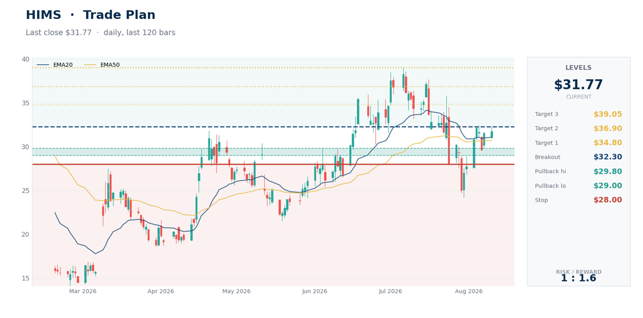643x318 pixels.
Task: Click the 1 : 1.6 ratio value
Action: [x=579, y=278]
